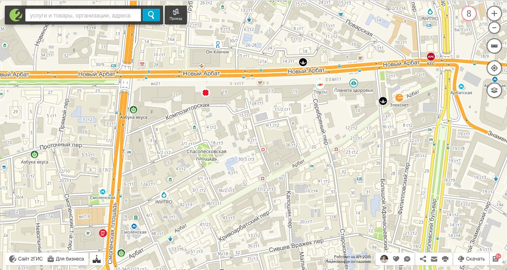Image resolution: width=507 pixels, height=270 pixels.
Task: Click the Спасопесковская площадь label
Action: [x=206, y=155]
